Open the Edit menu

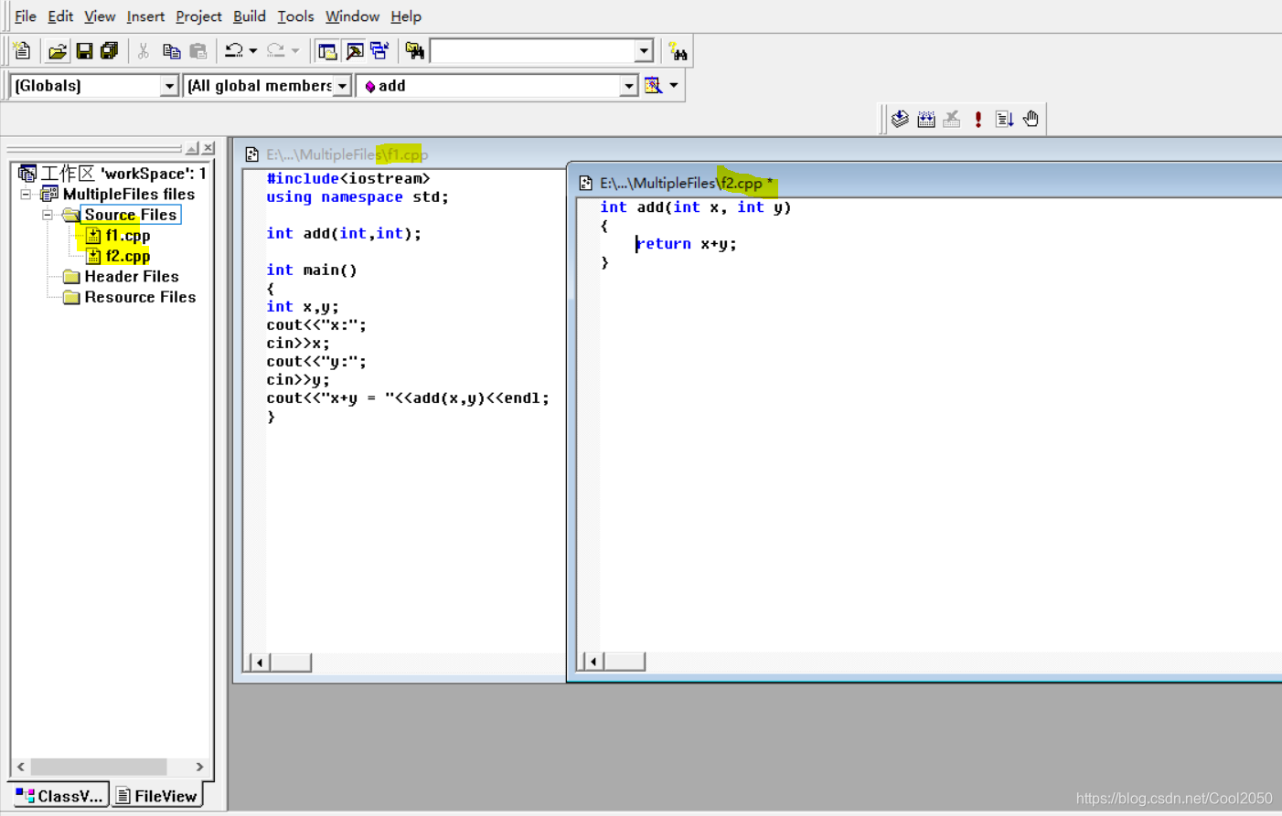coord(60,16)
